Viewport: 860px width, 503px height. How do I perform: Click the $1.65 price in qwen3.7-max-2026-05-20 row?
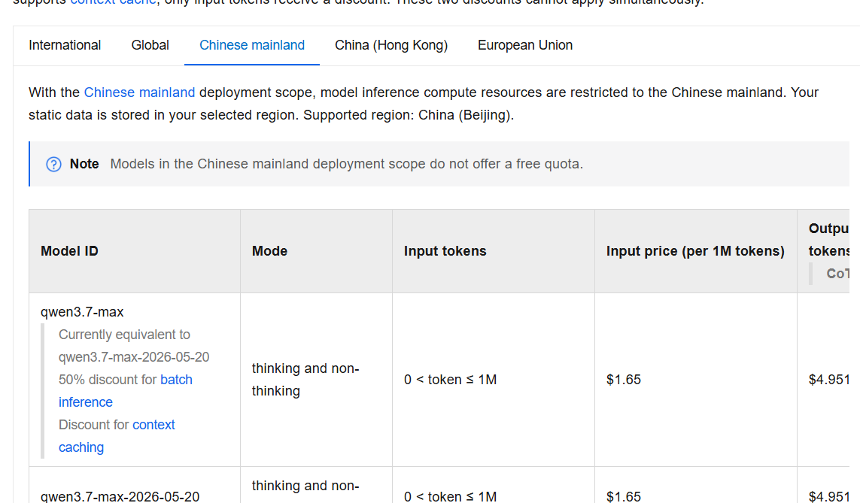623,496
